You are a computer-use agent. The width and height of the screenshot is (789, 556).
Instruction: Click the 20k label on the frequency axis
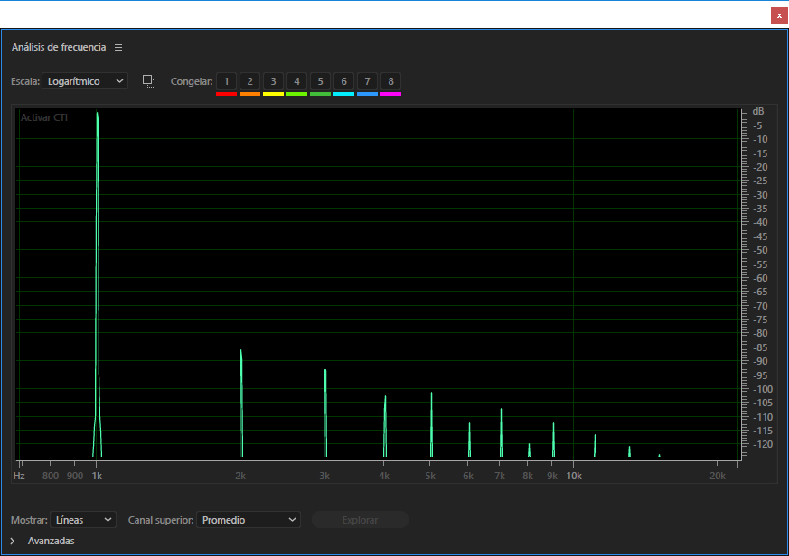(x=718, y=476)
